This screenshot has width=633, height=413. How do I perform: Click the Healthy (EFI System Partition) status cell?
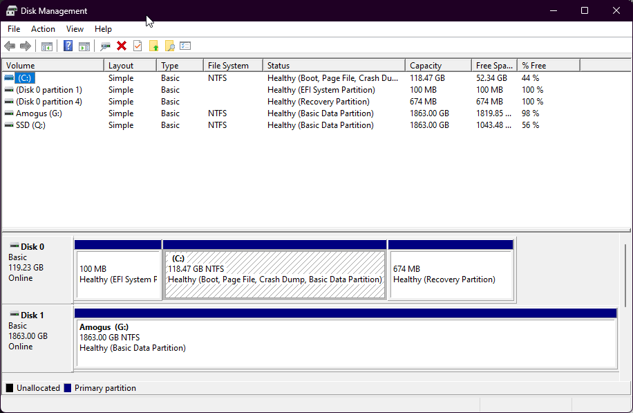[321, 90]
